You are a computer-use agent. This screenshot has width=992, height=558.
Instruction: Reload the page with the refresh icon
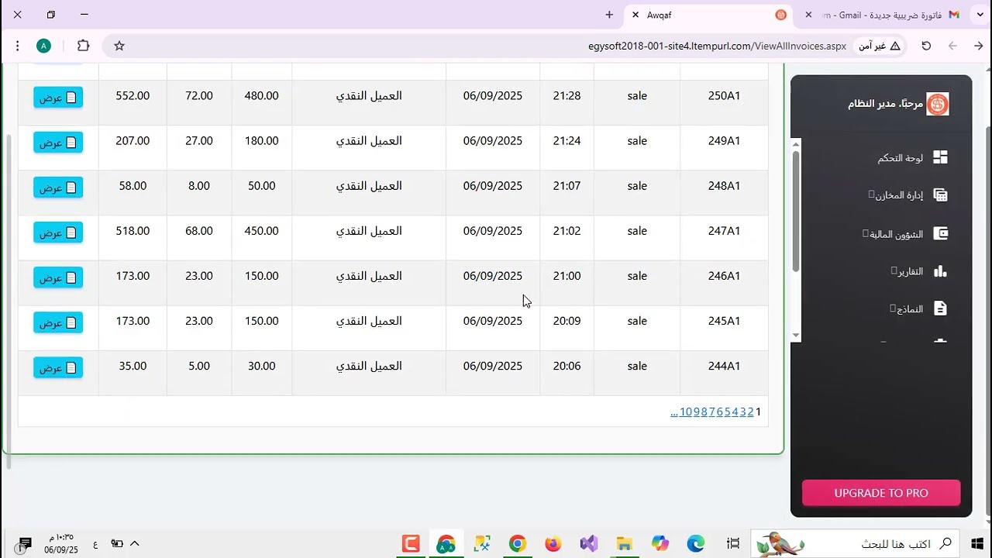pos(926,46)
